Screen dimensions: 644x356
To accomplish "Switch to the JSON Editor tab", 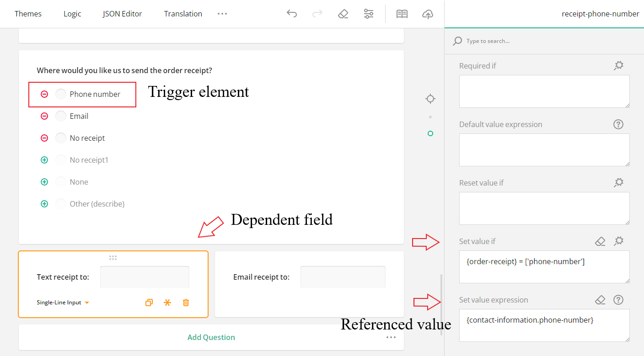I will click(122, 14).
